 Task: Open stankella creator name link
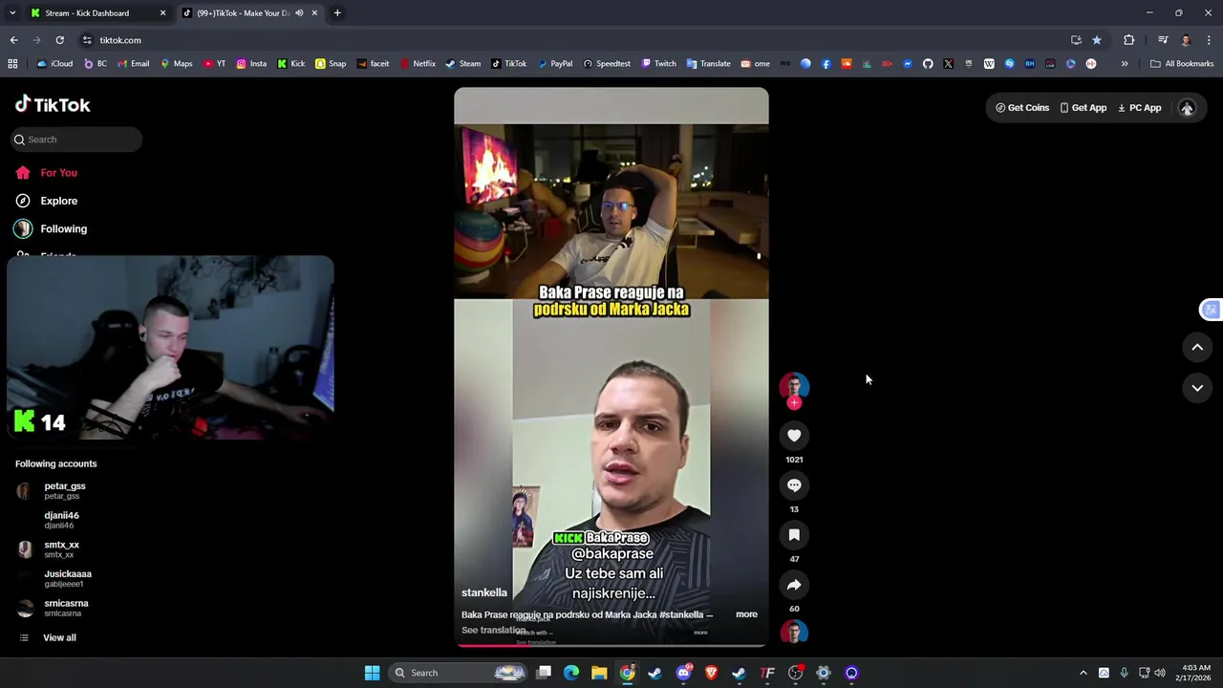coord(484,593)
